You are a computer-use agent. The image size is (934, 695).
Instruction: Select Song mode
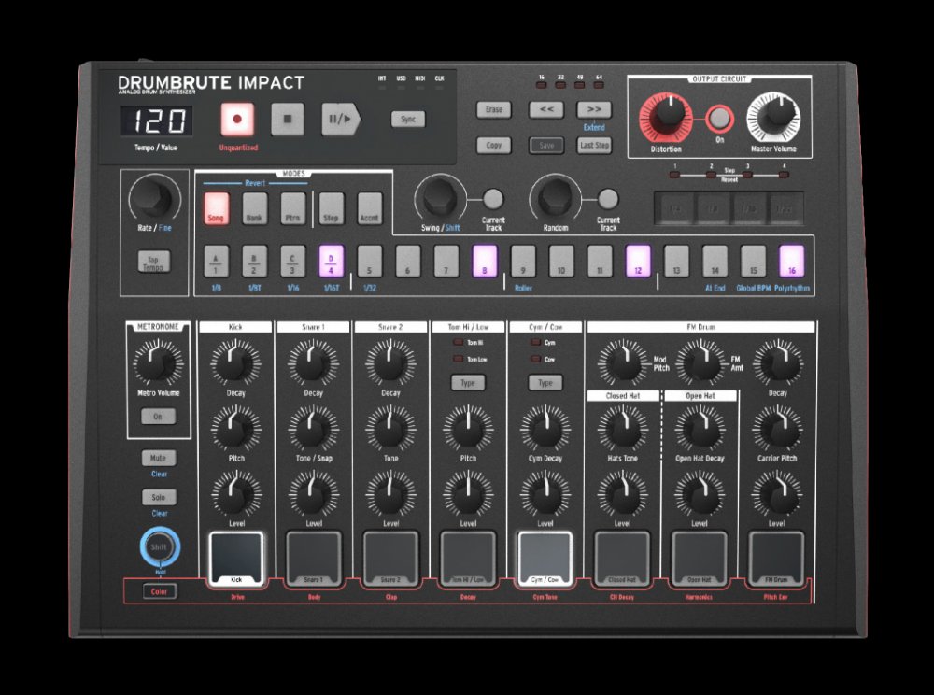pyautogui.click(x=217, y=205)
